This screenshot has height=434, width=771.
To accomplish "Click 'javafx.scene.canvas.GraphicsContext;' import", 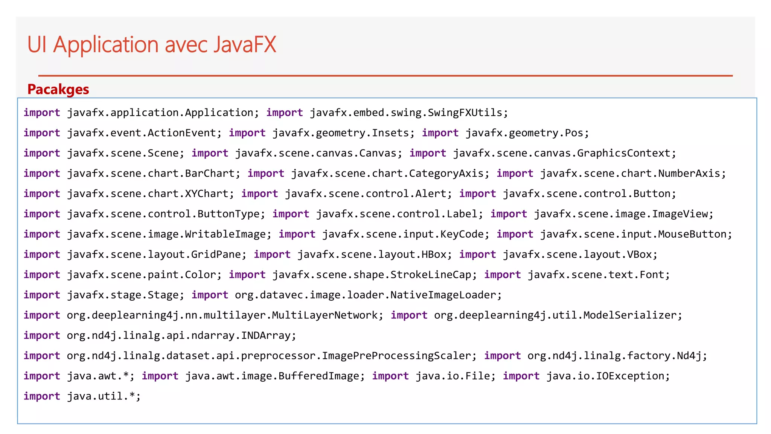I will coord(565,153).
